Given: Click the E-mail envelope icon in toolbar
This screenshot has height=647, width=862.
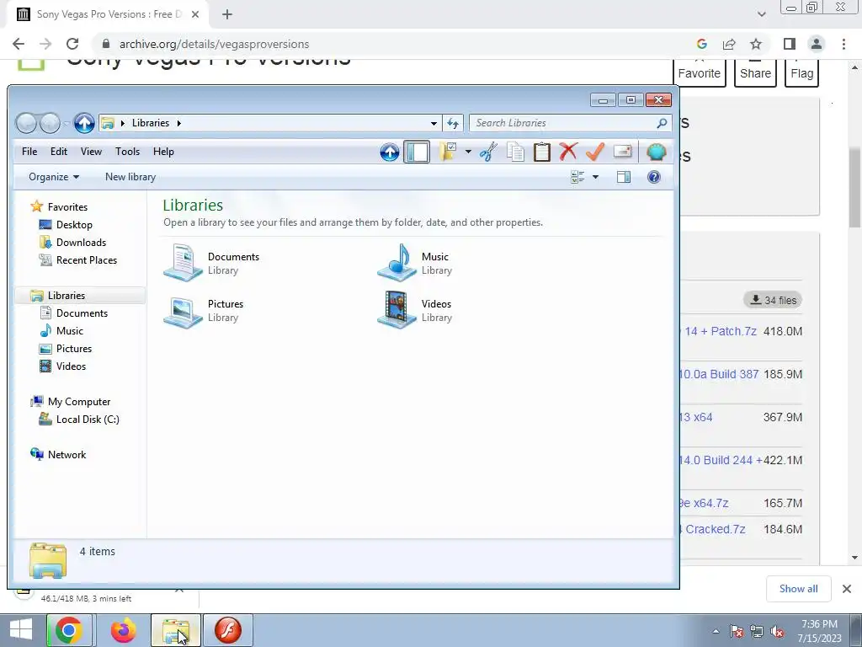Looking at the screenshot, I should pos(622,152).
